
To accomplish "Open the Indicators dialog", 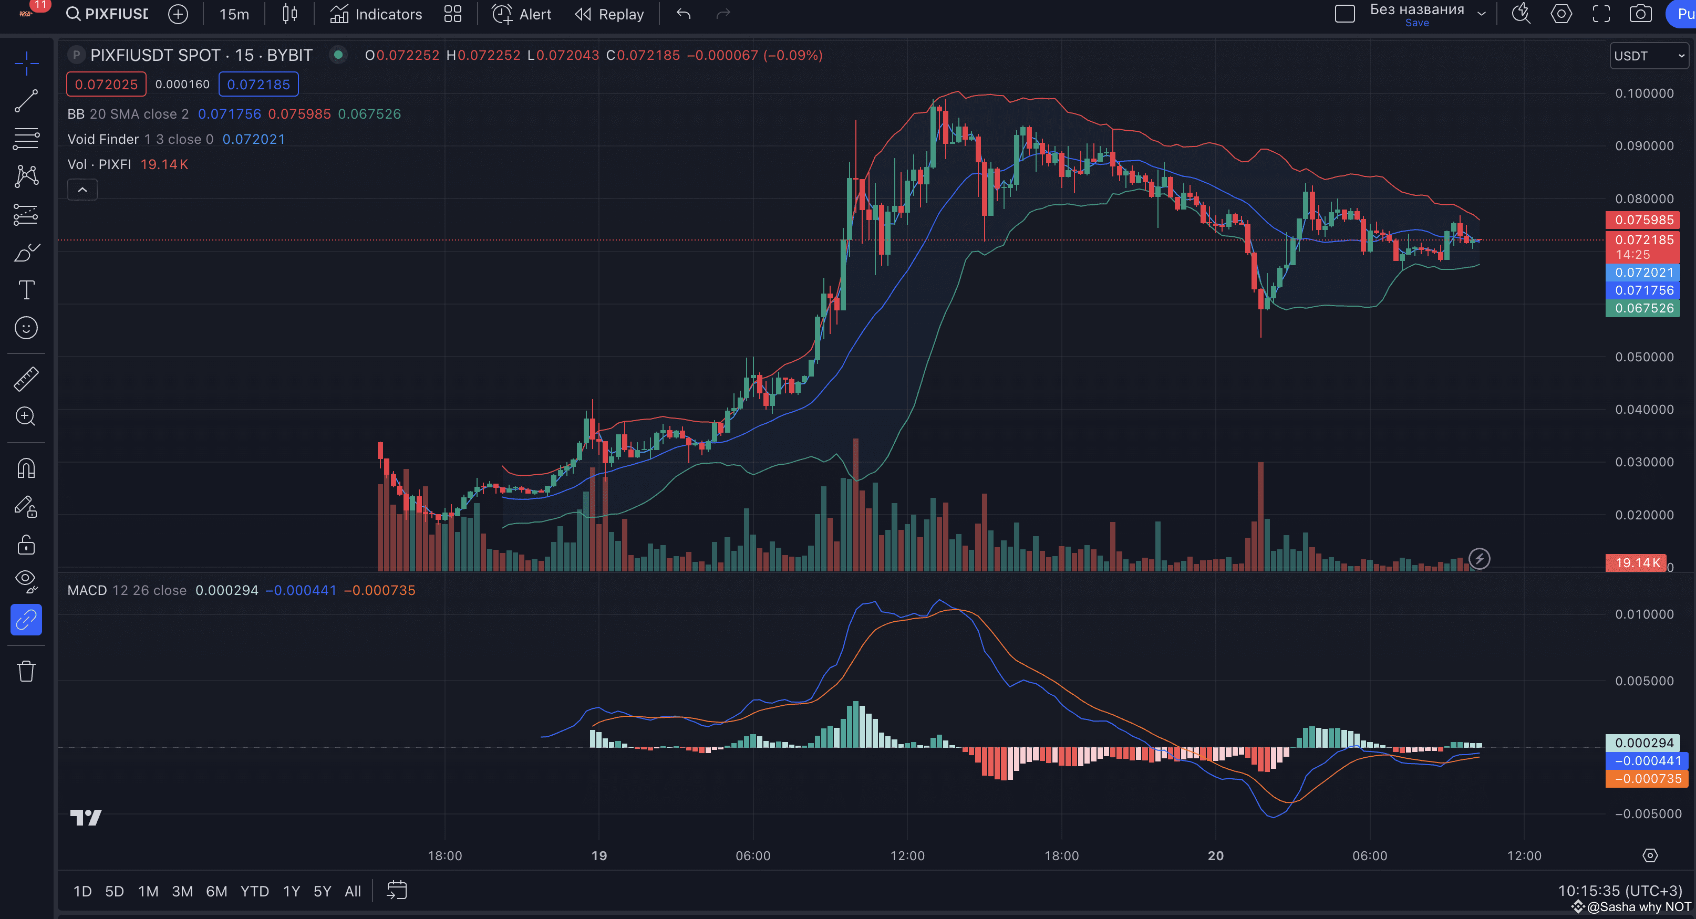I will point(376,14).
